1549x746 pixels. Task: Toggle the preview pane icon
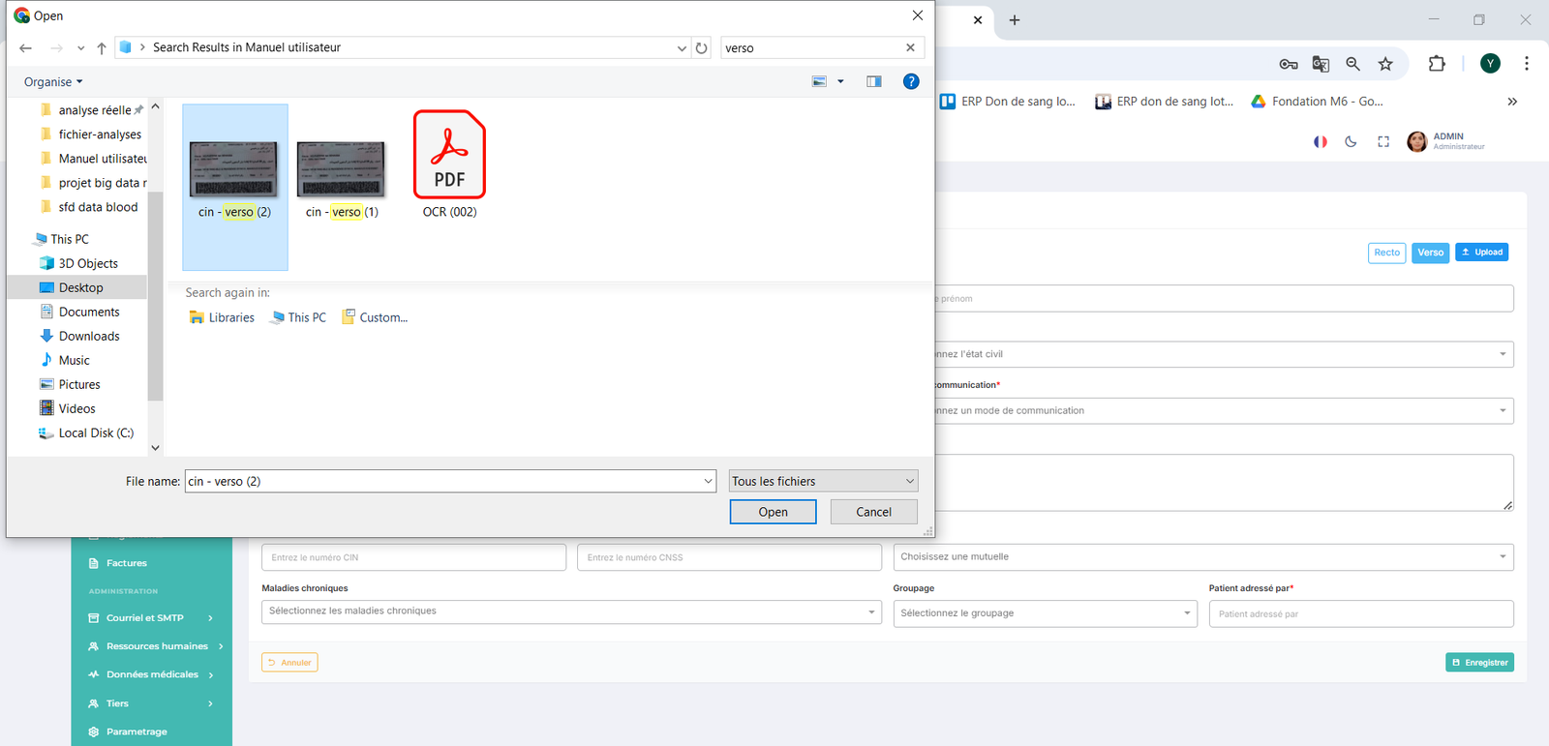[874, 81]
